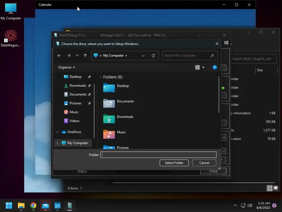Click the Search Win8.1_English_x64 box
282x212 pixels.
[254, 59]
